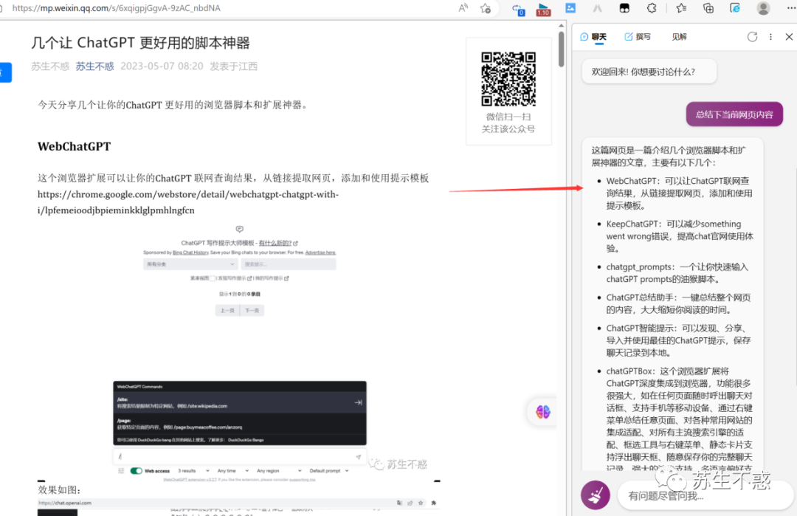Click the KeepChatGPT bullet in chat summary
Viewport: 797px width, 516px height.
pyautogui.click(x=680, y=236)
